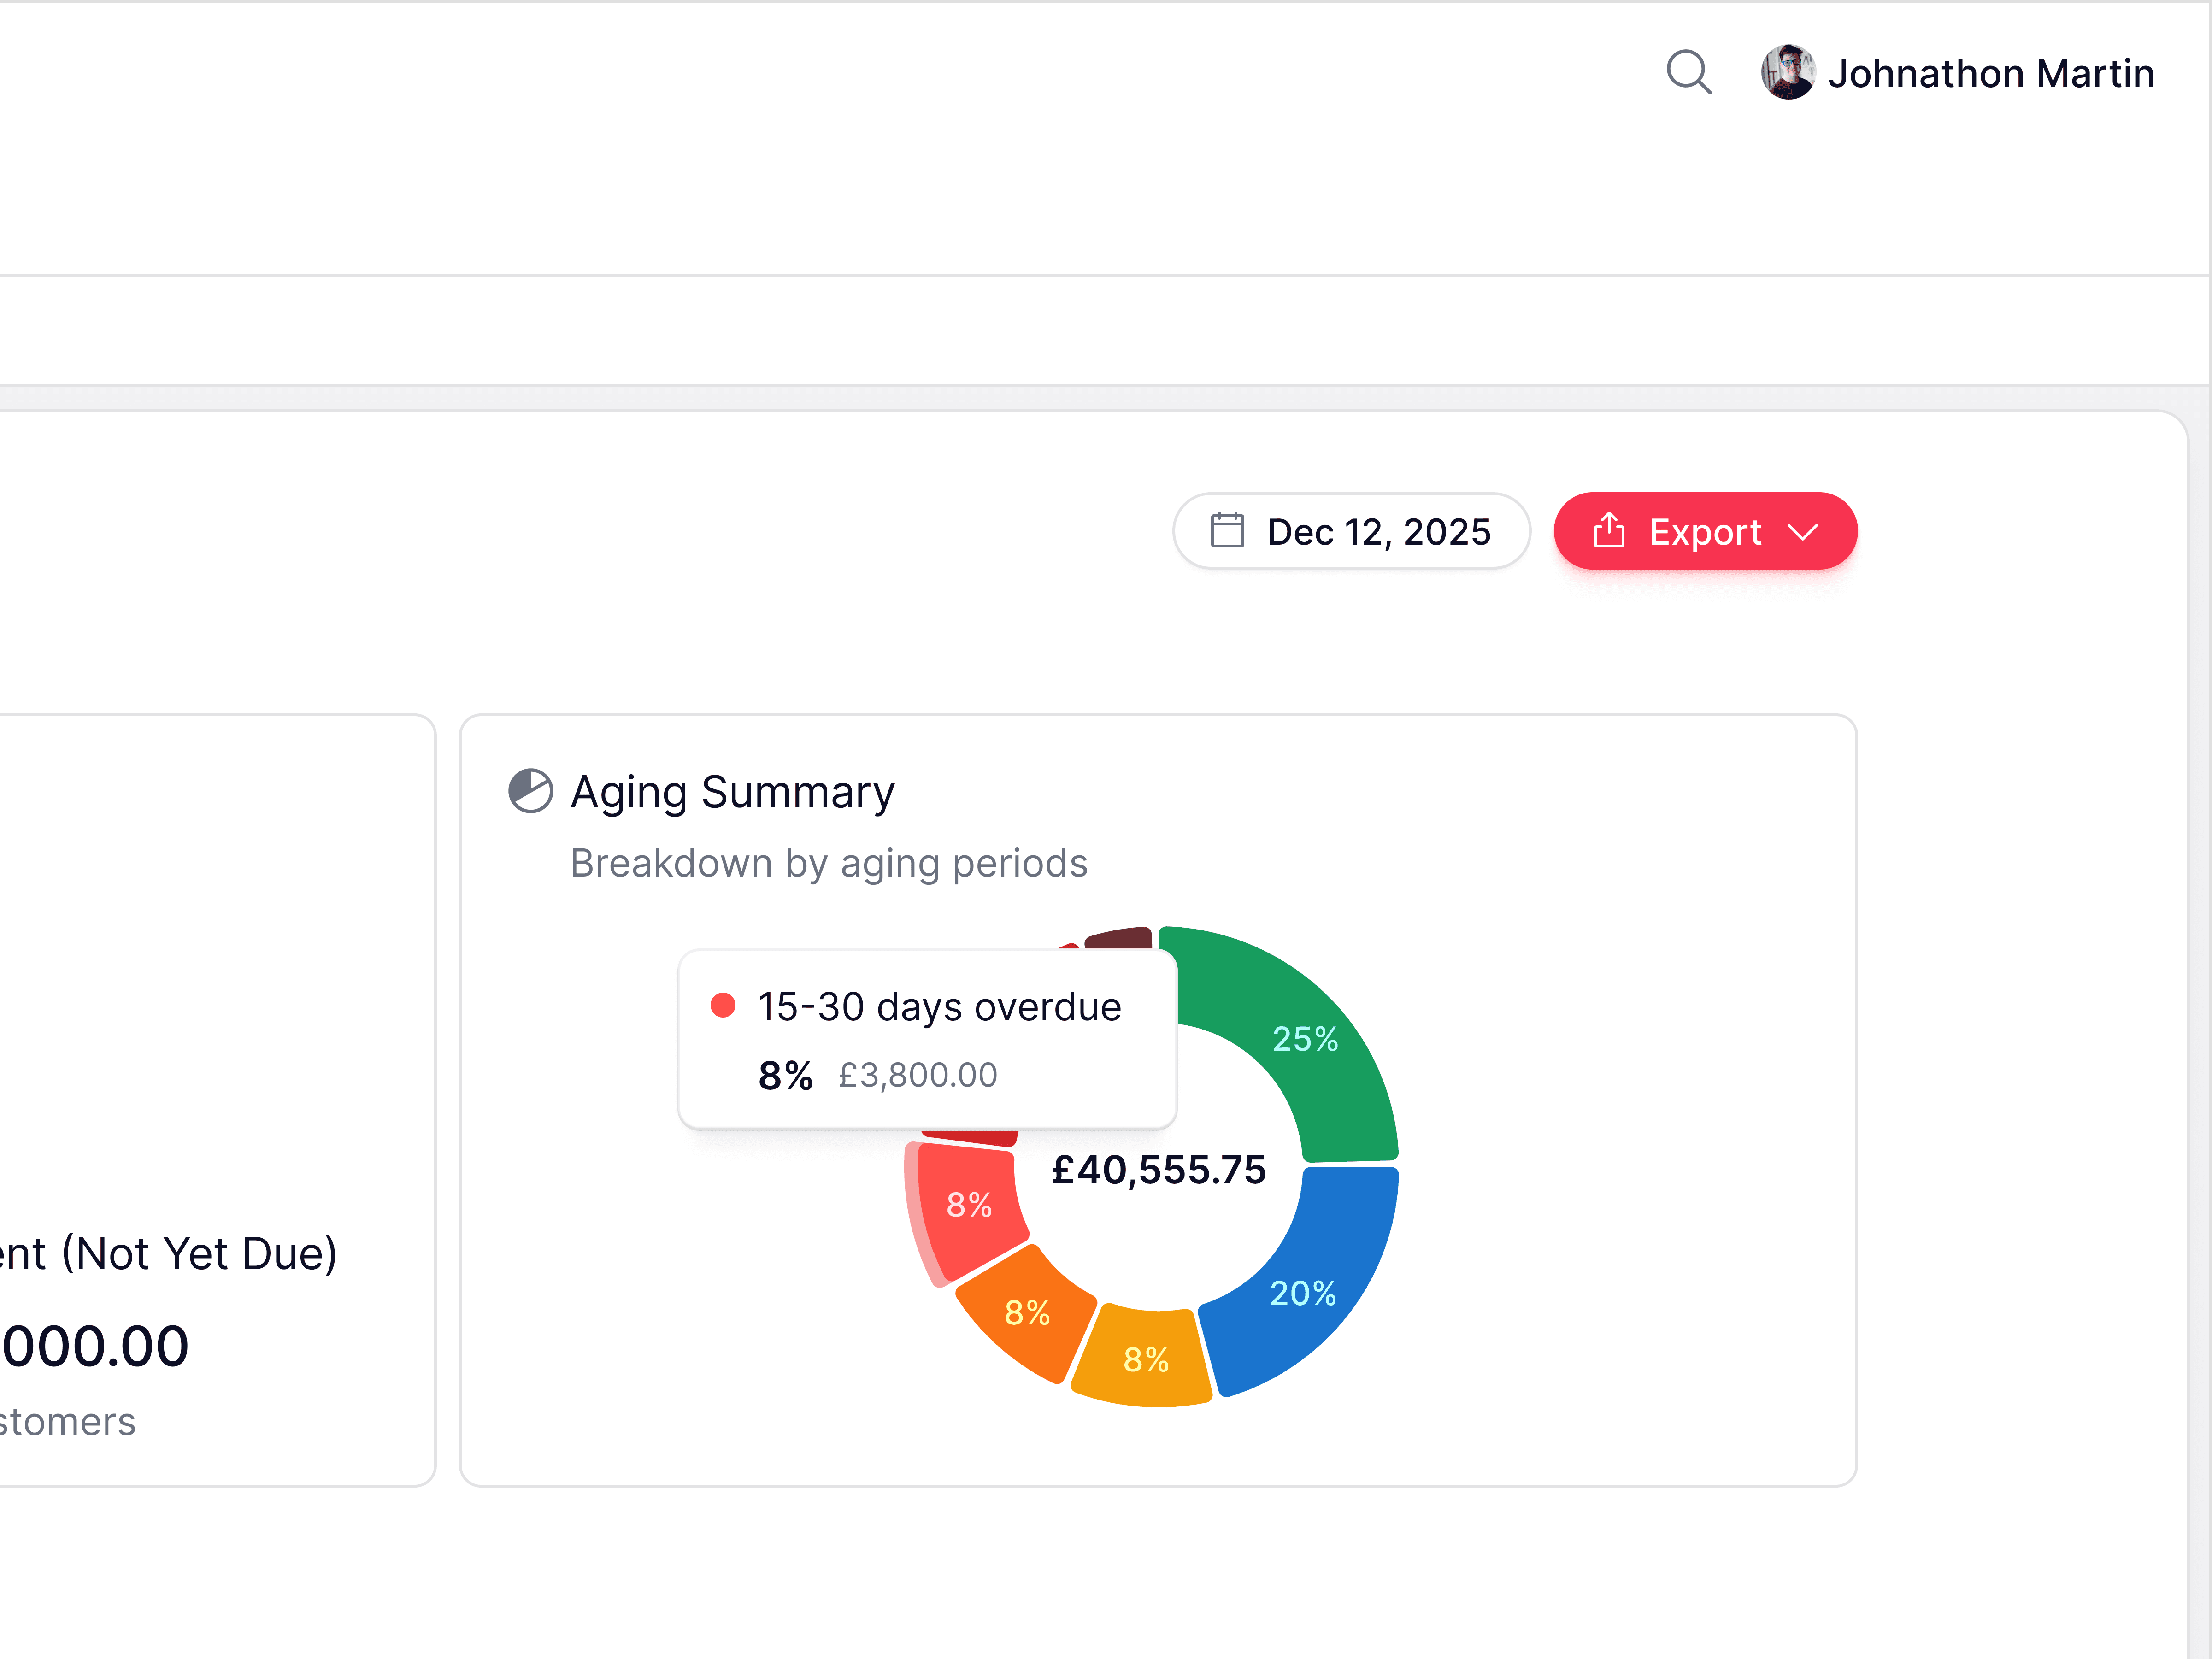Click the £40,555.75 total in donut center
Image resolution: width=2212 pixels, height=1659 pixels.
[x=1158, y=1169]
